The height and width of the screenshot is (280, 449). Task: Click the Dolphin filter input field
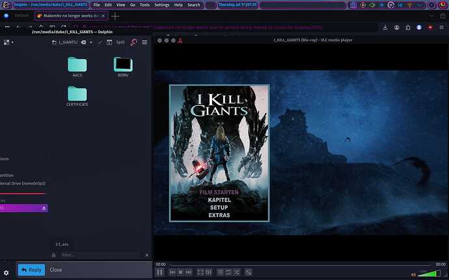(x=100, y=255)
